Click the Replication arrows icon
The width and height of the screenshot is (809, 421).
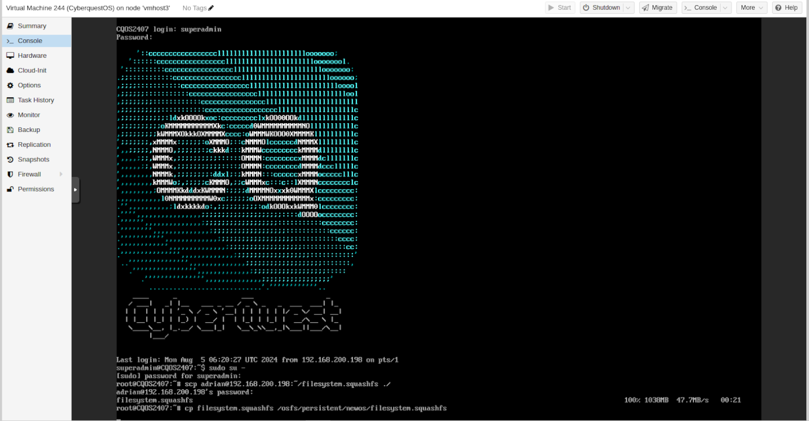tap(10, 145)
